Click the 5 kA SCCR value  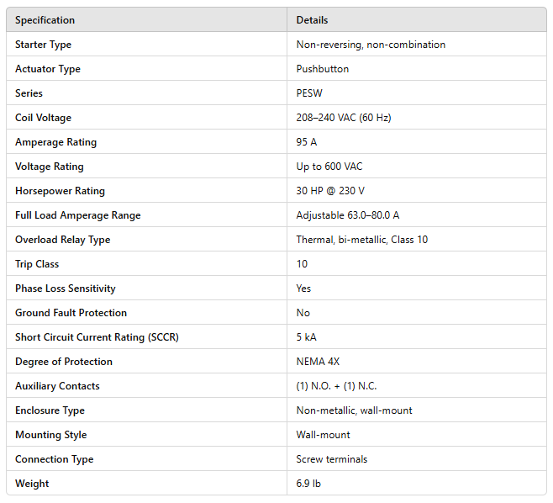(x=307, y=337)
